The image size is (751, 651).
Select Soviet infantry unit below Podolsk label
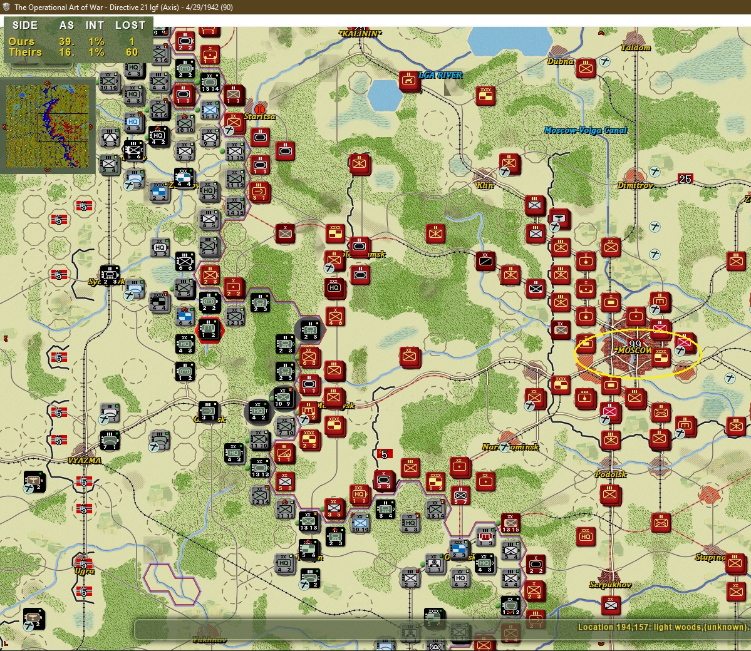[609, 495]
